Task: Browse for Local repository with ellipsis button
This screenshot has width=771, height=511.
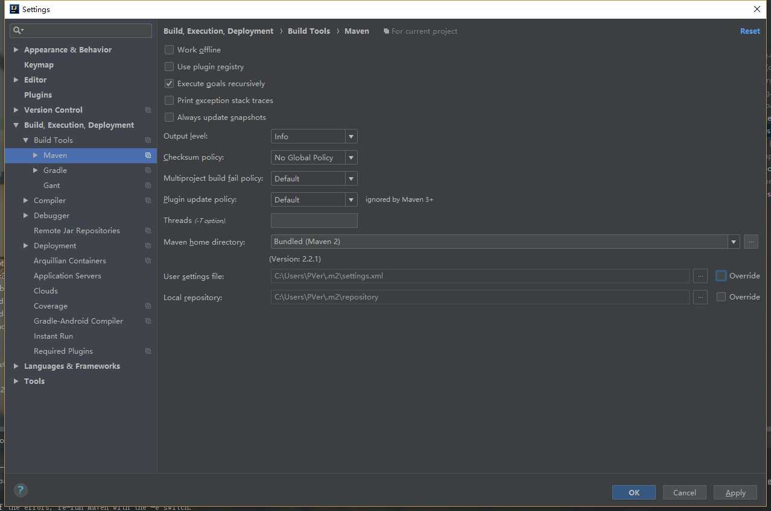Action: click(x=700, y=297)
